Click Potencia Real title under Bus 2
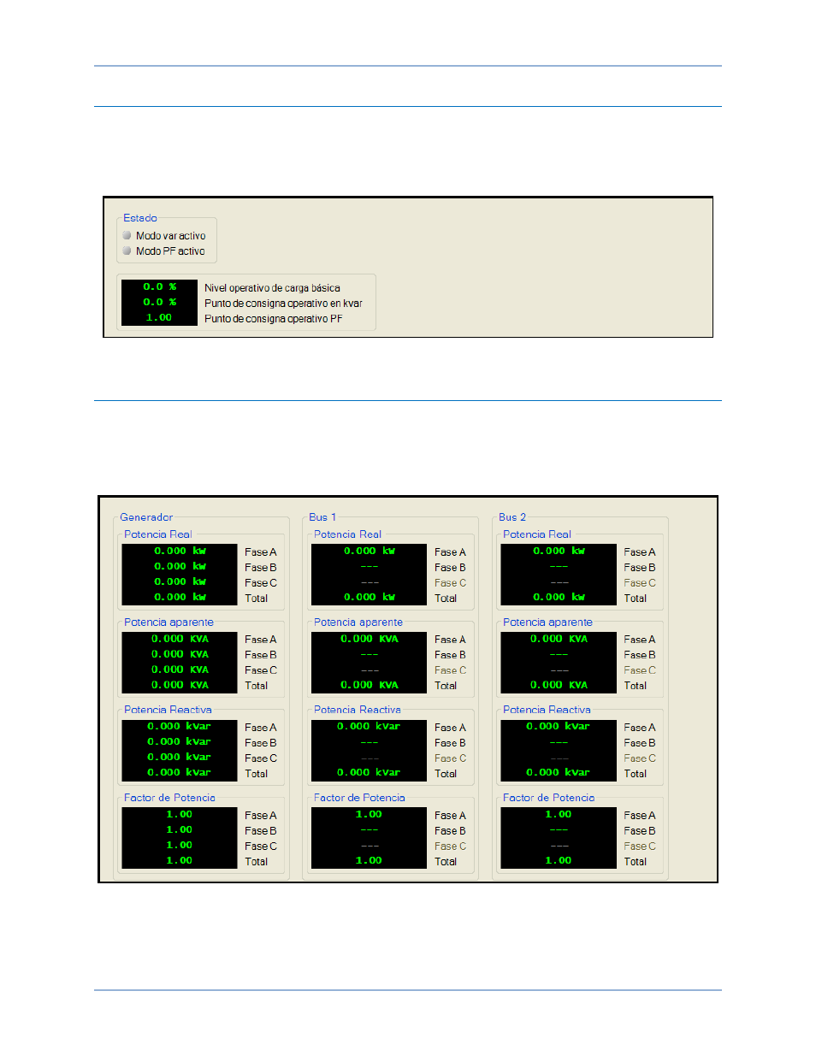Image resolution: width=816 pixels, height=1056 pixels. (537, 534)
